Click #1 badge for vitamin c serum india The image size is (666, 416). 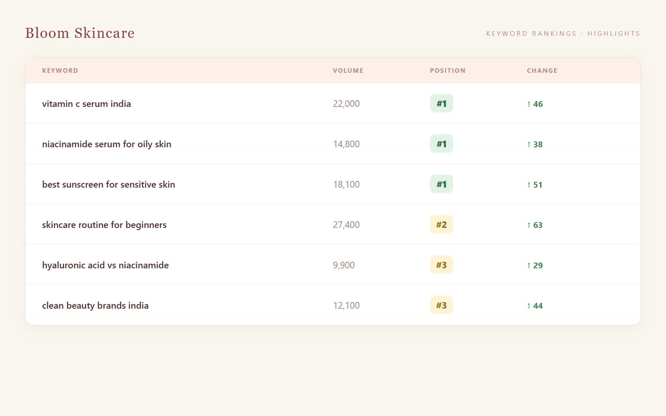tap(441, 104)
